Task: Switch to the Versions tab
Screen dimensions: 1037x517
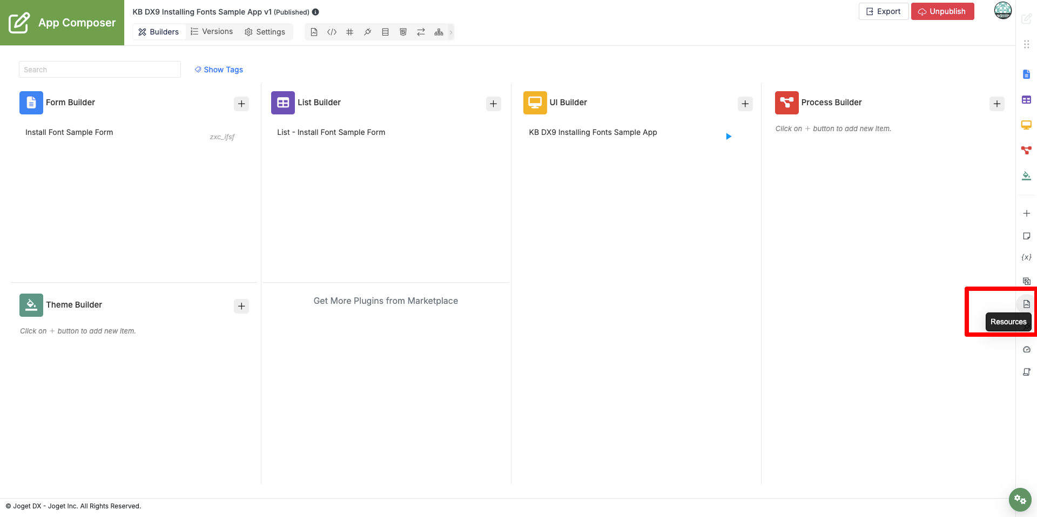Action: click(x=212, y=32)
